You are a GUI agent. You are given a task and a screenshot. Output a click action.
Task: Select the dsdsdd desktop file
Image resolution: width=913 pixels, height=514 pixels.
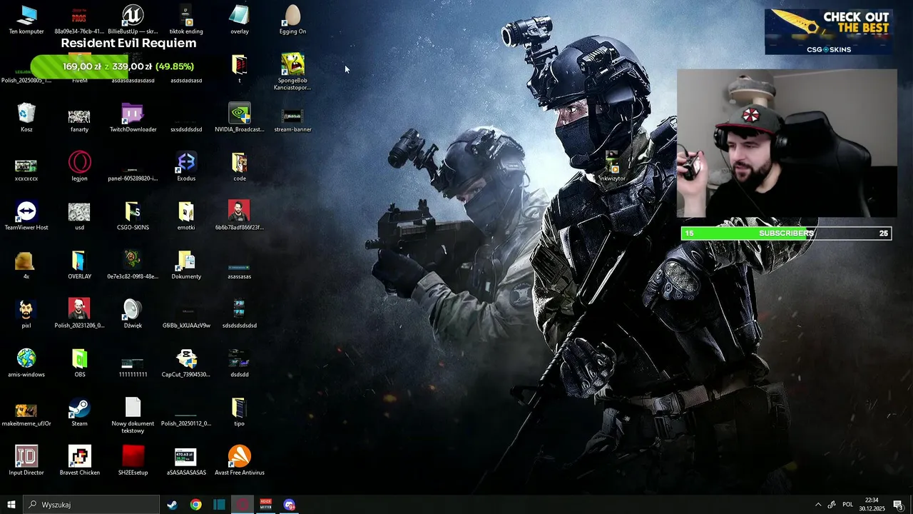click(240, 362)
